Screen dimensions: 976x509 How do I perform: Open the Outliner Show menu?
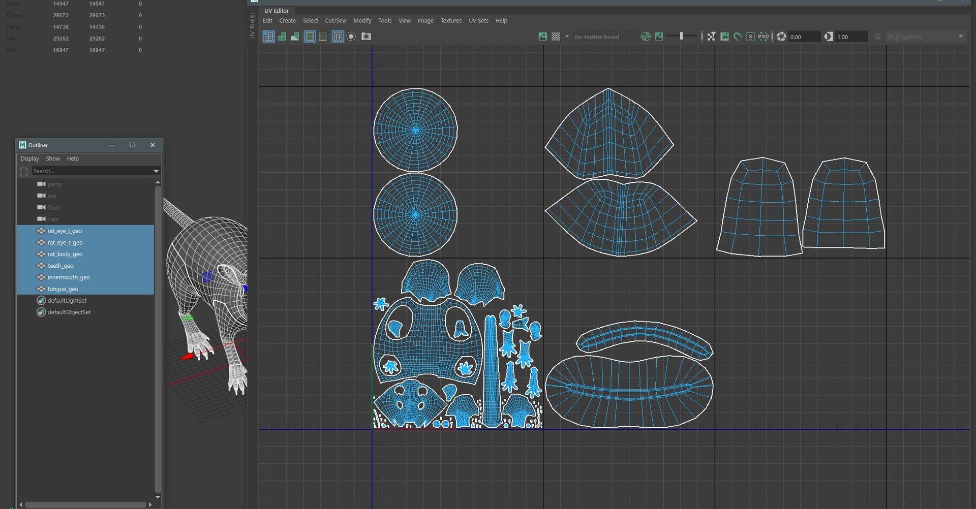(x=53, y=158)
